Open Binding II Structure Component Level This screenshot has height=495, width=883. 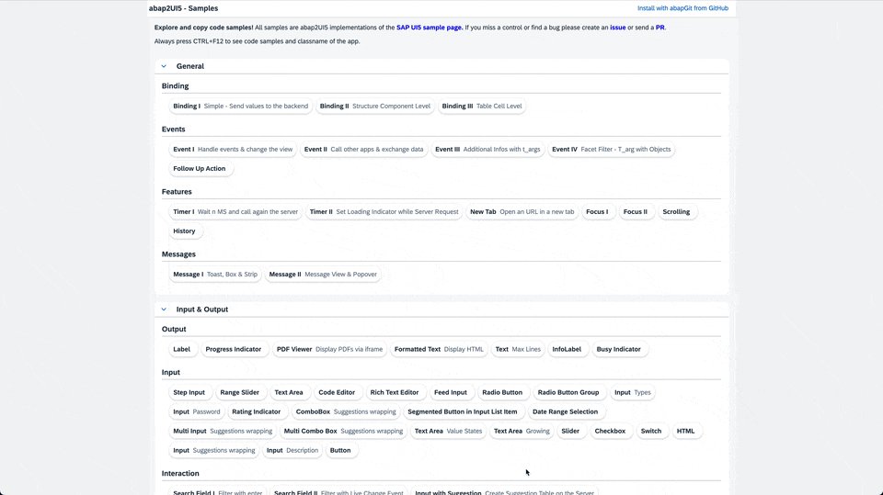click(375, 106)
